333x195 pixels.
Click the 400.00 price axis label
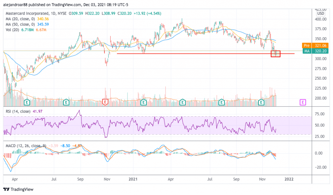click(x=320, y=19)
